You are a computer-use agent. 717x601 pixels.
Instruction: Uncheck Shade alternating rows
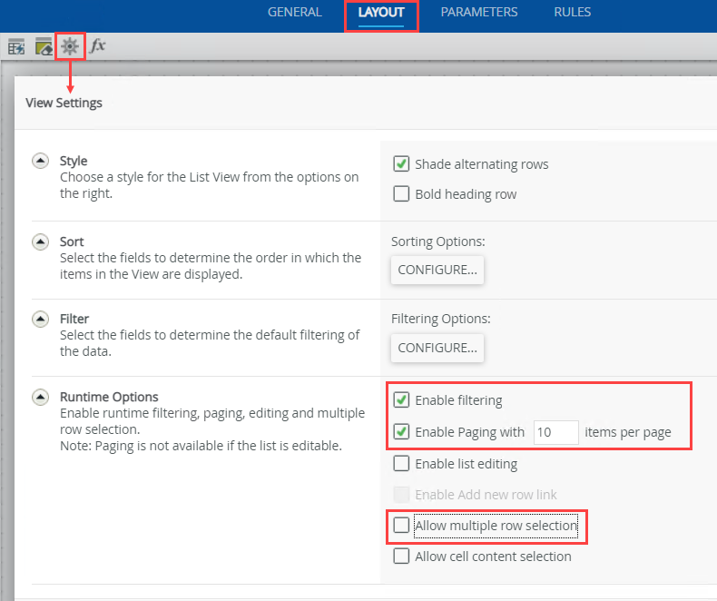400,164
